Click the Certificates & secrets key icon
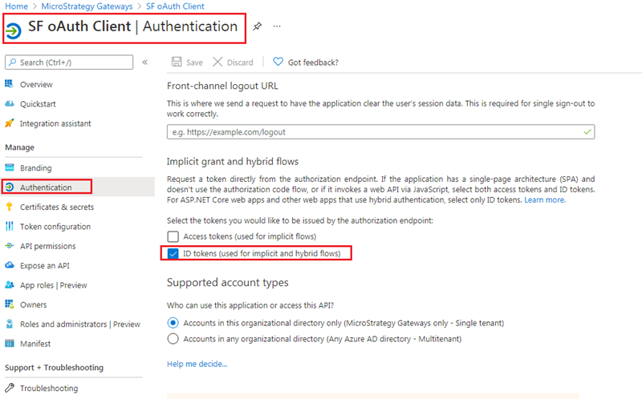The image size is (642, 399). [10, 207]
